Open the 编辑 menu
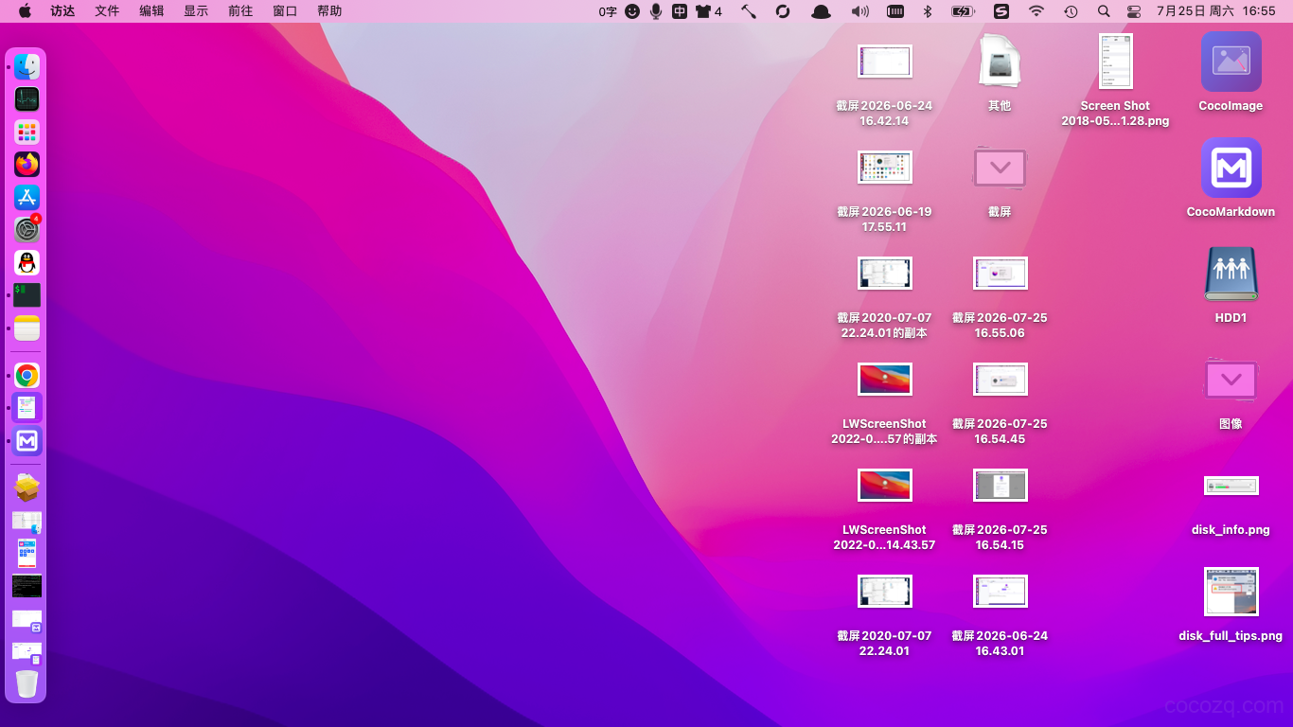The image size is (1293, 727). 151,11
